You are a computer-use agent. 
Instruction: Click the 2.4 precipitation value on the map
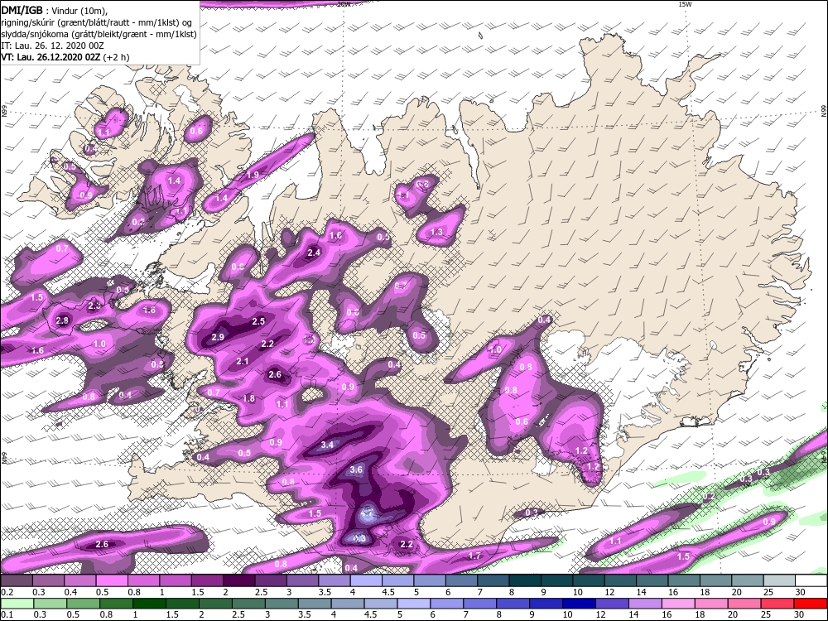click(x=314, y=253)
